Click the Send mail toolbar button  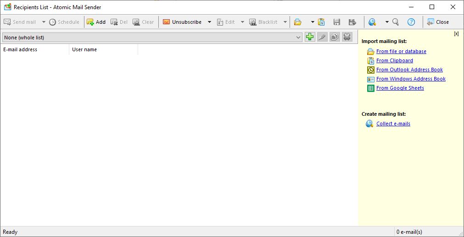pos(20,22)
